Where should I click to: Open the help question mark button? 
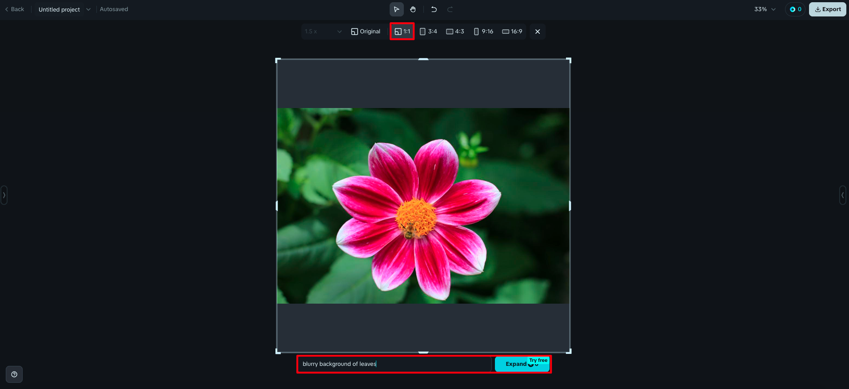tap(14, 374)
